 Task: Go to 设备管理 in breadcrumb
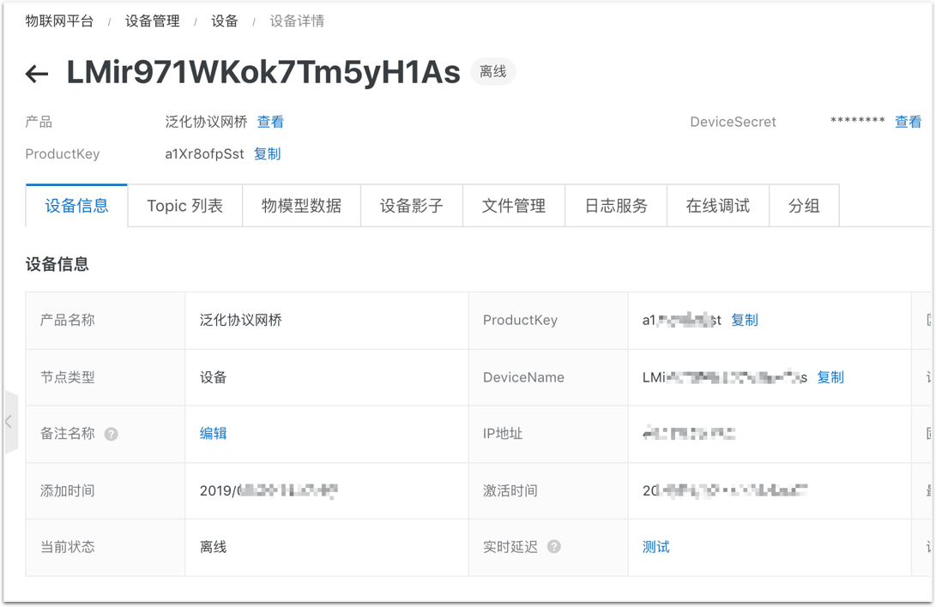(152, 21)
